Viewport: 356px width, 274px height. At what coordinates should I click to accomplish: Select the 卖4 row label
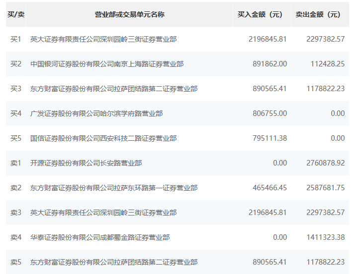tap(16, 237)
